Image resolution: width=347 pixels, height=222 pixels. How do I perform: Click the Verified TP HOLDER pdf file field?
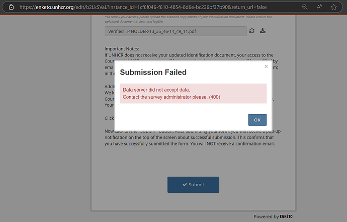tap(176, 31)
